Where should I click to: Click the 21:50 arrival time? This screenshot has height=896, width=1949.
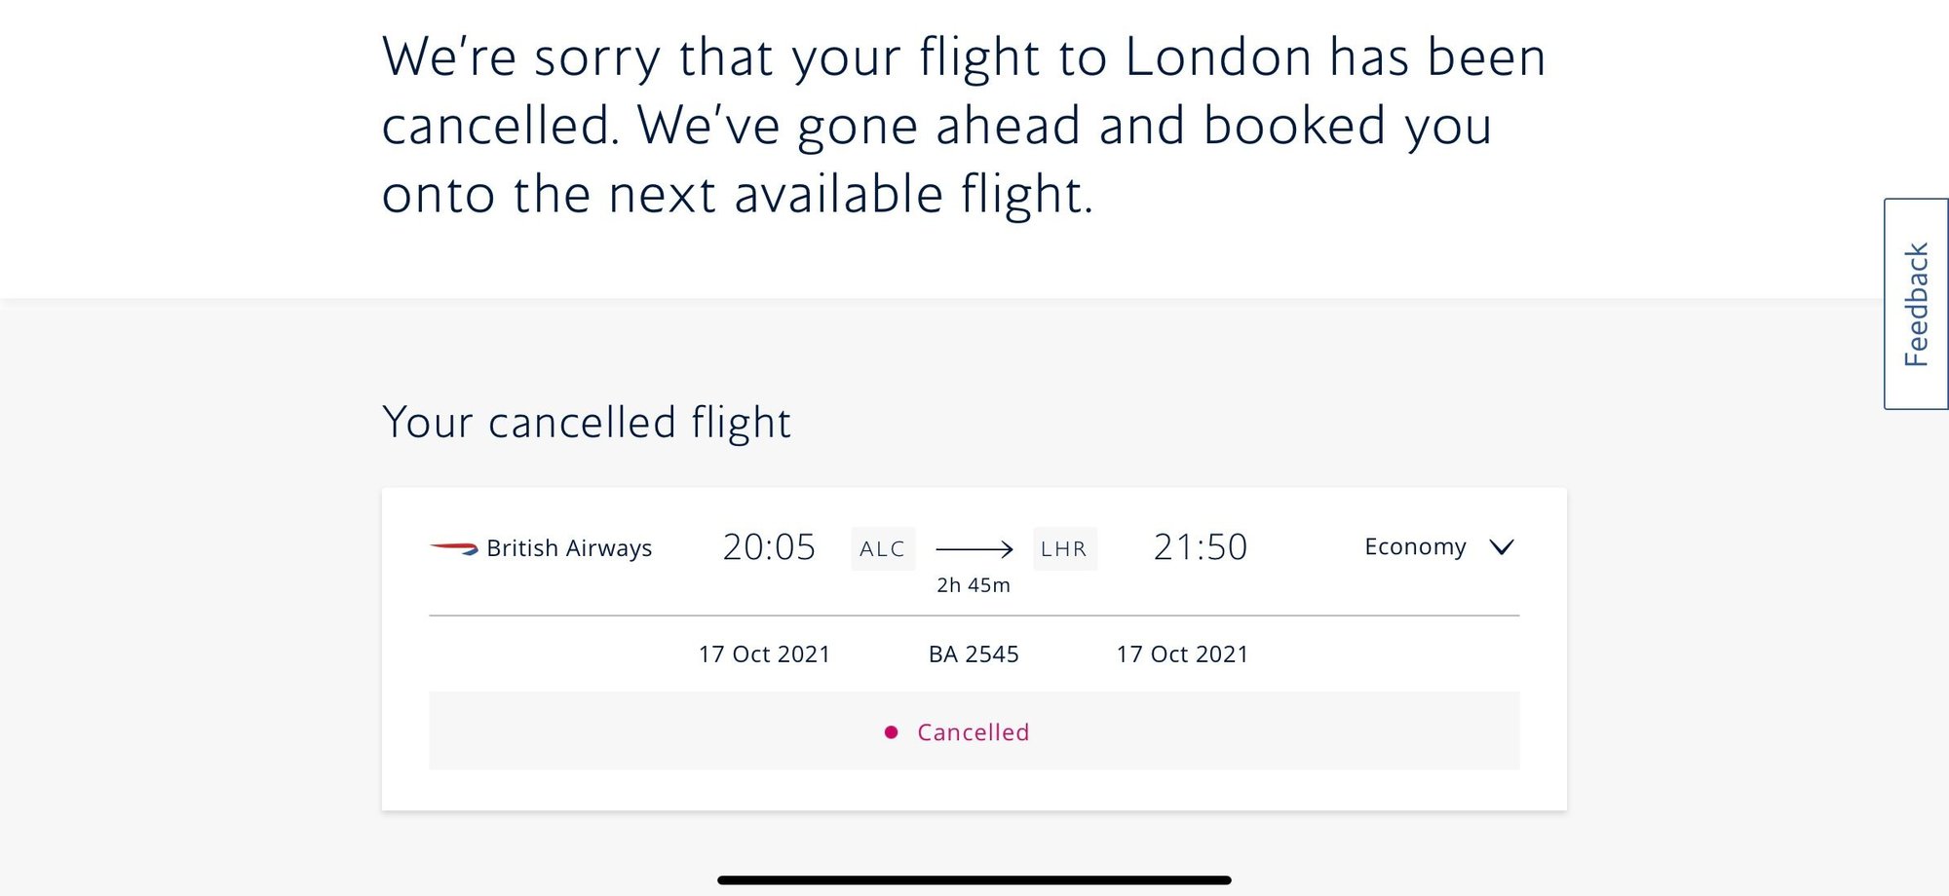[x=1201, y=547]
